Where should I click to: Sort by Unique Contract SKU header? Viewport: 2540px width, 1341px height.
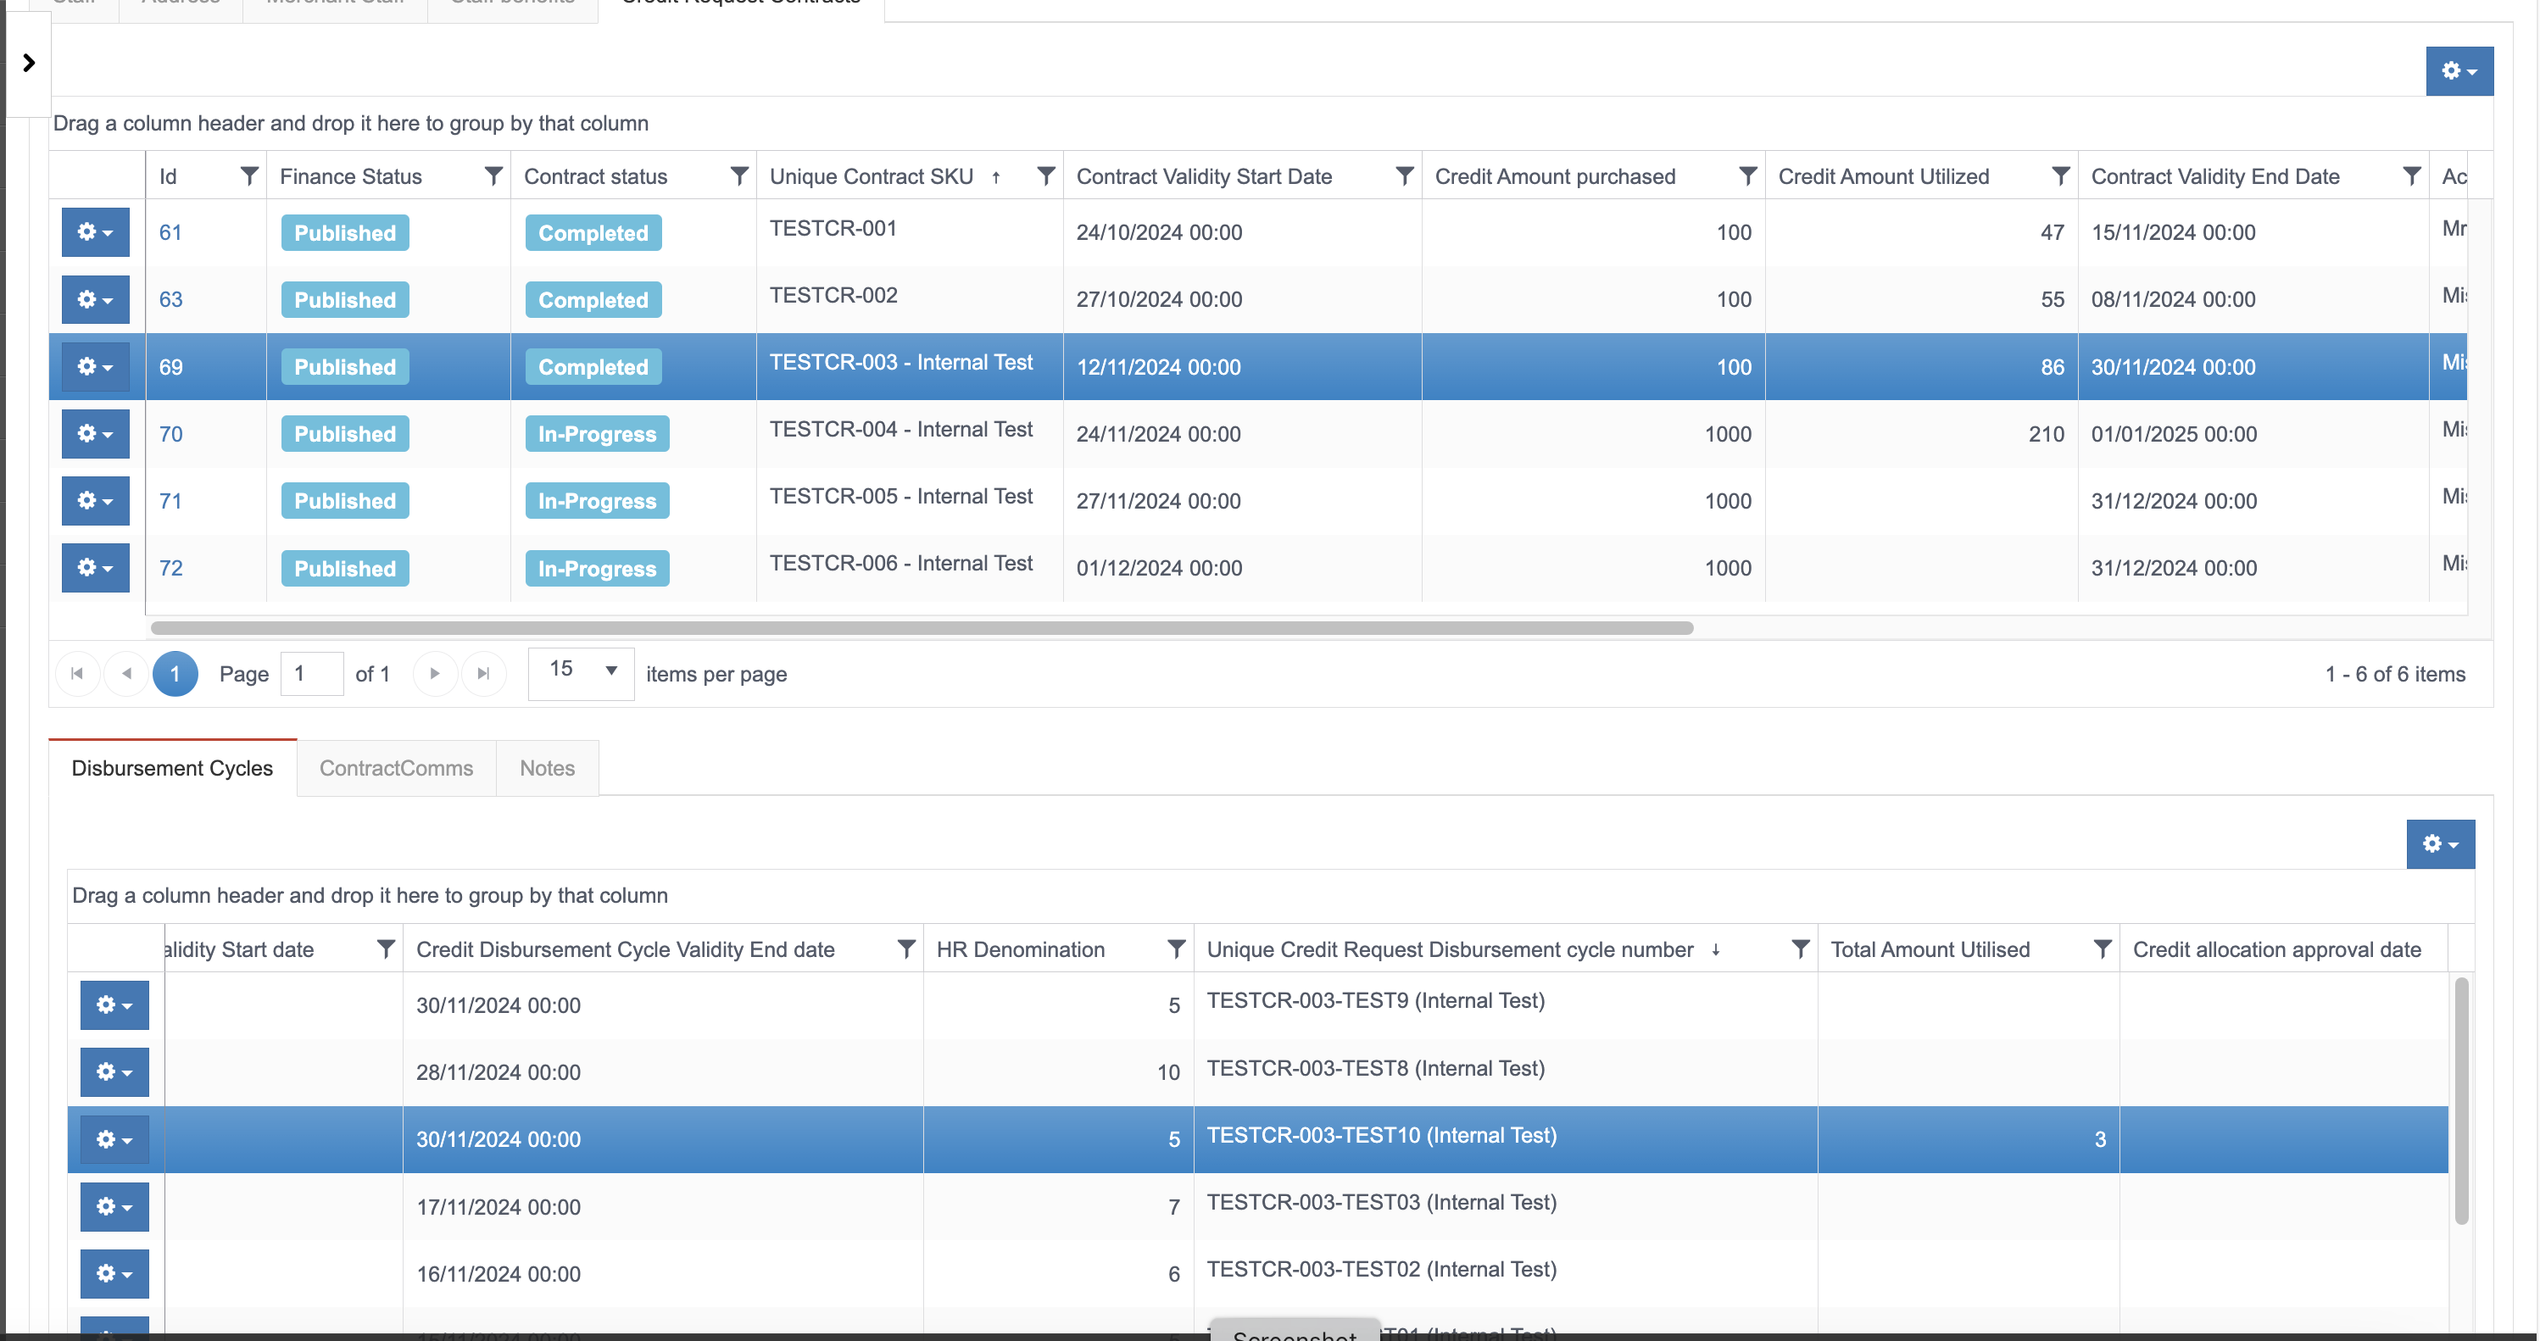click(x=871, y=176)
